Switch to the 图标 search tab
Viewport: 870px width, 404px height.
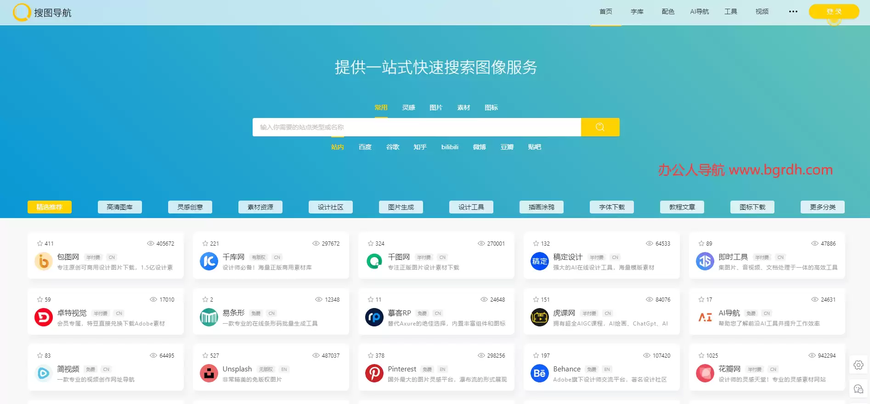[x=491, y=107]
